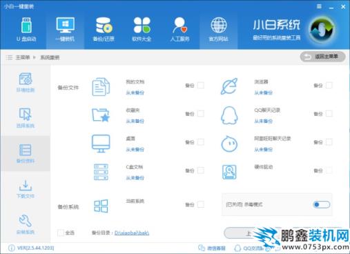Visit the 官方网站 tab
This screenshot has height=254, width=350.
219,30
